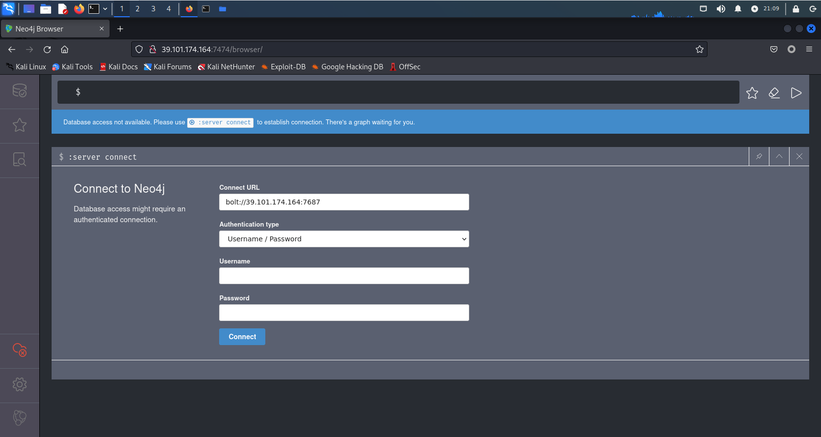Screen dimensions: 821x437
Task: Reload the current page
Action: tap(47, 49)
